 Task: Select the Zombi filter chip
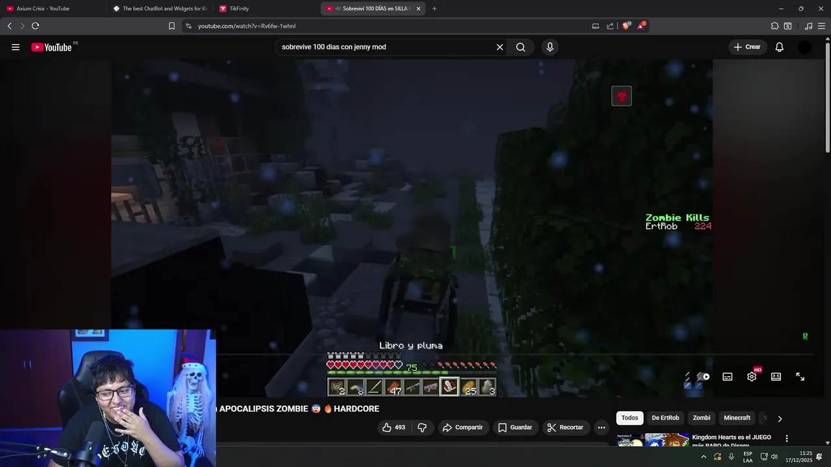702,418
